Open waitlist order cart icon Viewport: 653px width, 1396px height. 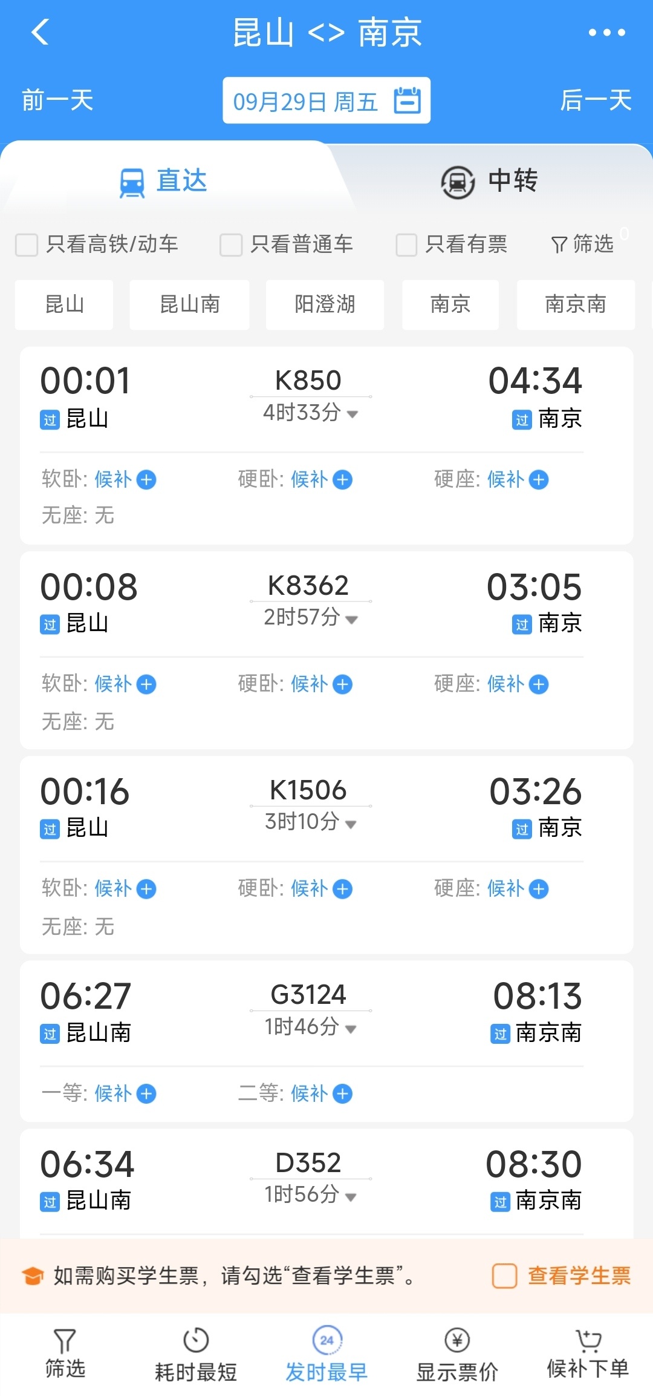(588, 1340)
